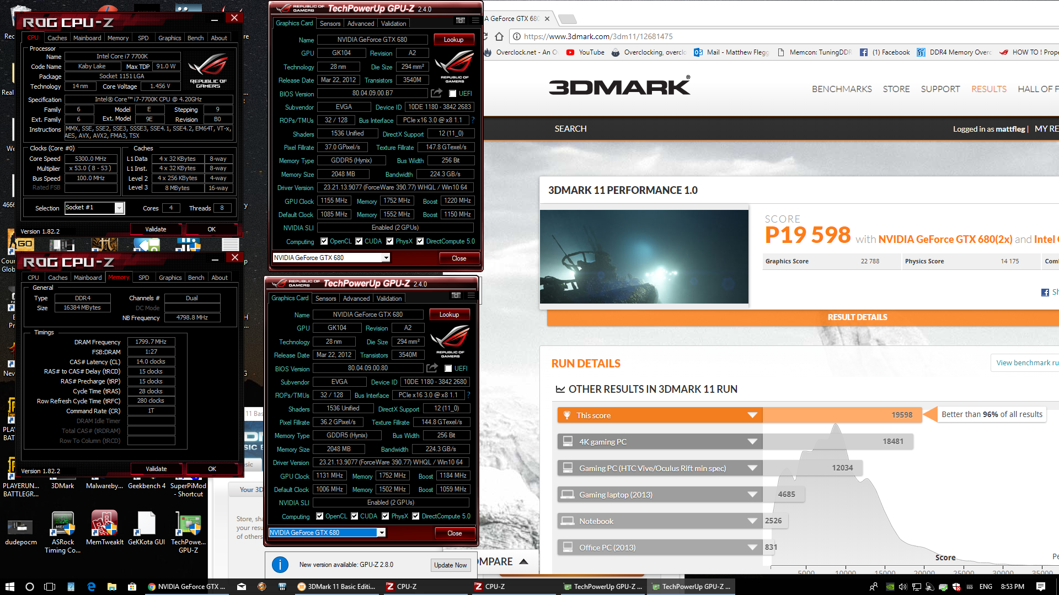Open dudepocm desktop icon
Image resolution: width=1059 pixels, height=595 pixels.
click(x=20, y=532)
